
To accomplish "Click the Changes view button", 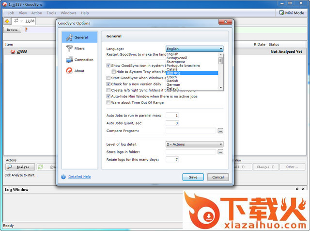I will pos(266,167).
